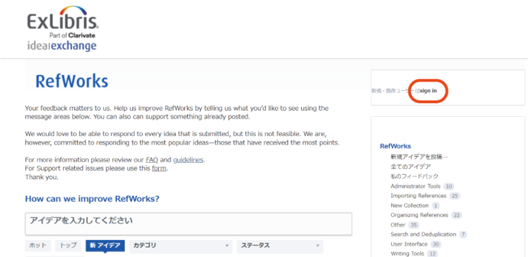The width and height of the screenshot is (528, 257).
Task: Expand the ステータス dropdown
Action: 280,246
